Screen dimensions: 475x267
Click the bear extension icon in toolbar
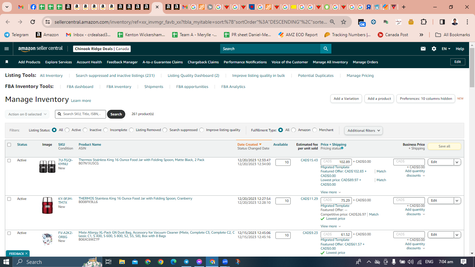click(411, 22)
